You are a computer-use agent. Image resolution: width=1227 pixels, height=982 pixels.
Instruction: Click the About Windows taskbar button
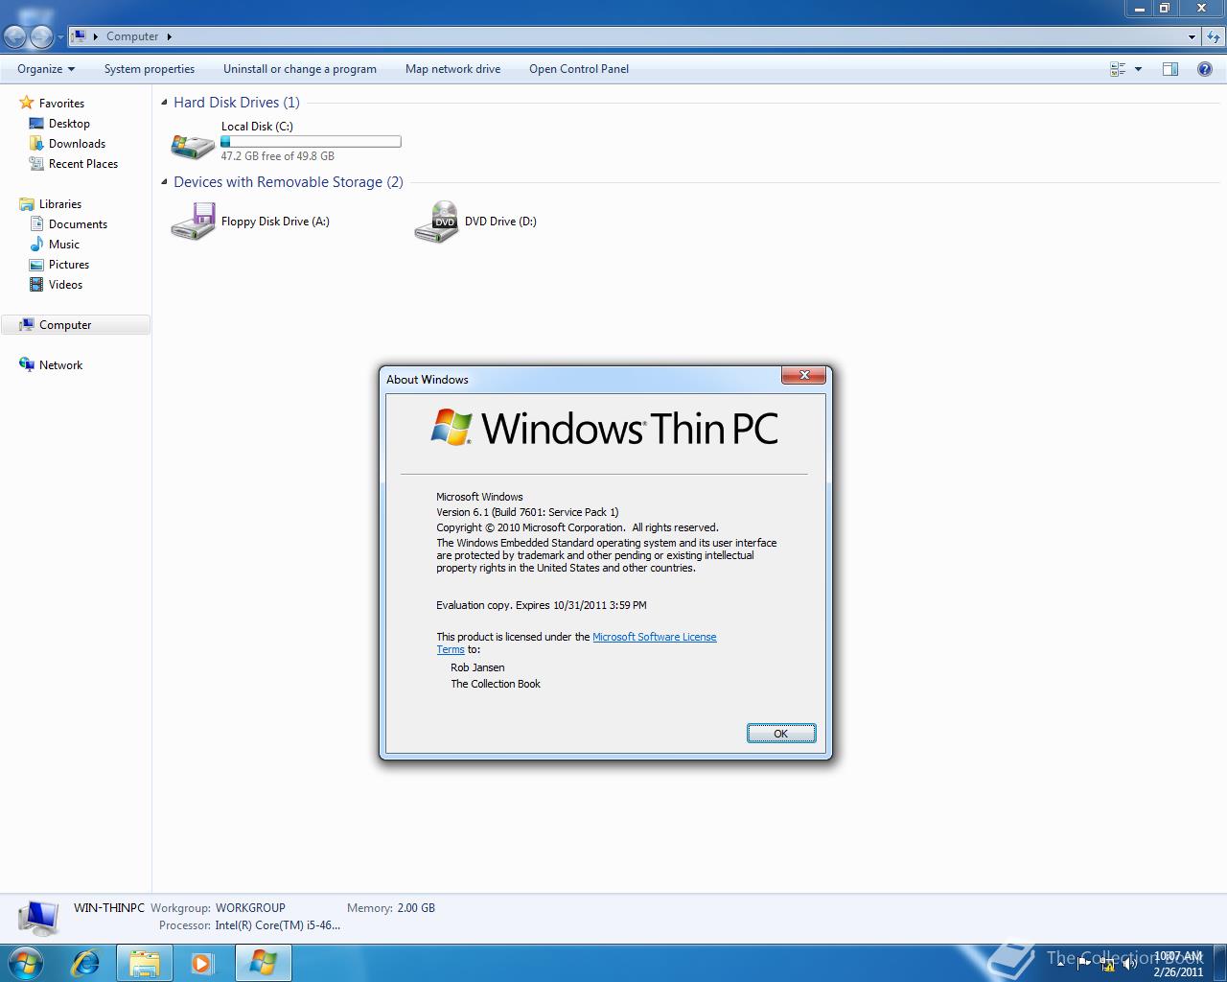tap(263, 963)
